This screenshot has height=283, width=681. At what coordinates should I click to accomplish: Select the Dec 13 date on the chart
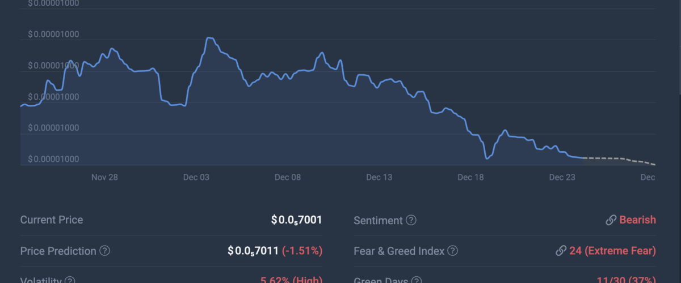(379, 177)
